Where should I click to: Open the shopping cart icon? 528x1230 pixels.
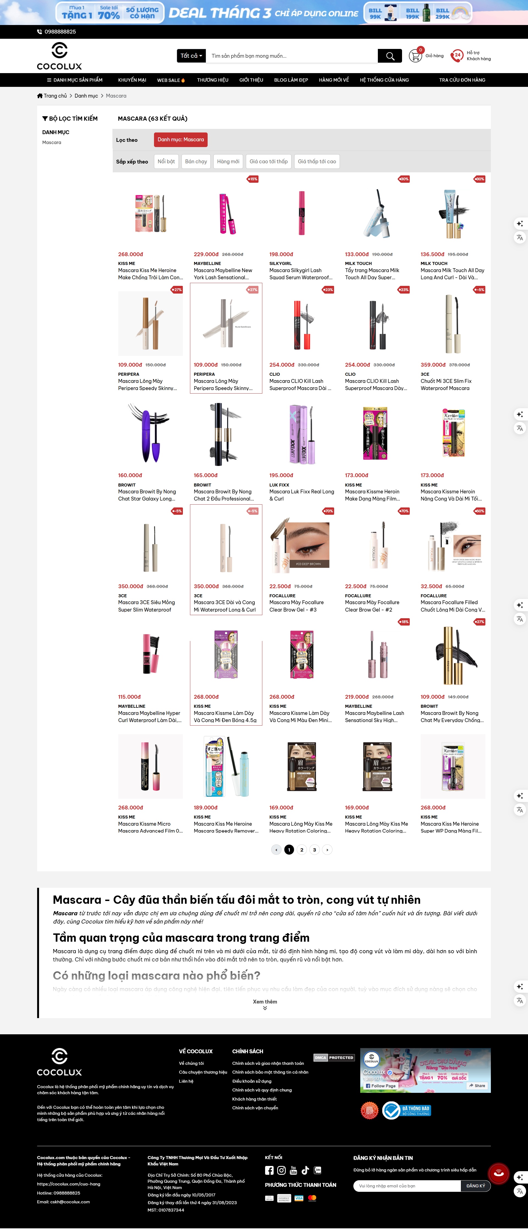415,56
